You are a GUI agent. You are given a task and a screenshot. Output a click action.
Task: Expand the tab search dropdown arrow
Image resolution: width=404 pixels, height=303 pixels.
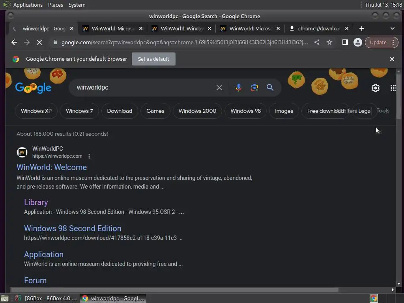click(x=393, y=28)
